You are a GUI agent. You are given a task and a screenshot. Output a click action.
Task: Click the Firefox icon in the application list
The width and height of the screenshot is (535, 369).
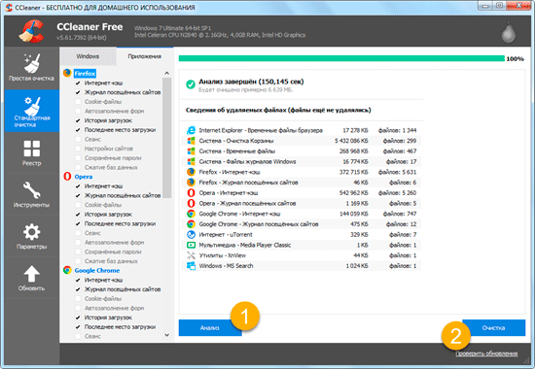pos(67,73)
